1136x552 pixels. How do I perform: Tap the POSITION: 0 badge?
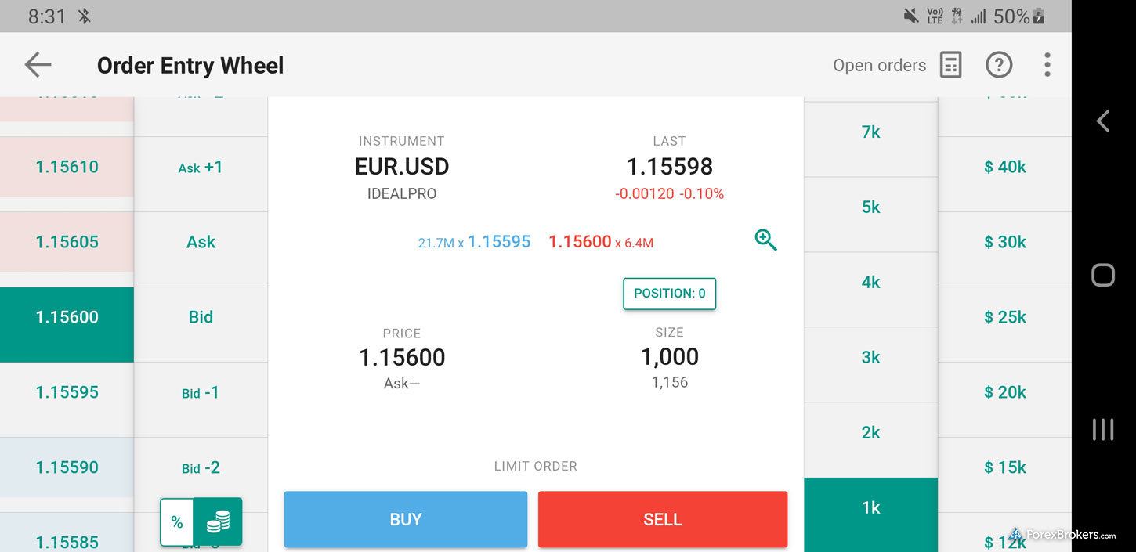[669, 294]
